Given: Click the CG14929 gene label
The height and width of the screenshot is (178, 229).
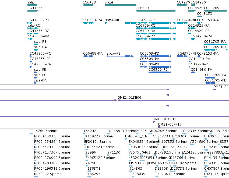Looking at the screenshot, I should pyautogui.click(x=196, y=8).
